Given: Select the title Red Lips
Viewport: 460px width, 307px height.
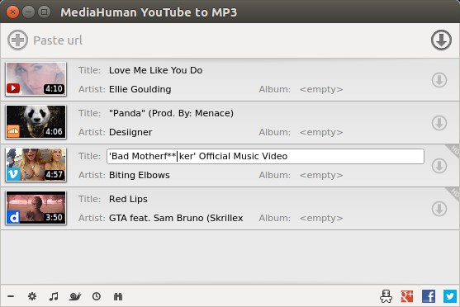Looking at the screenshot, I should (128, 199).
